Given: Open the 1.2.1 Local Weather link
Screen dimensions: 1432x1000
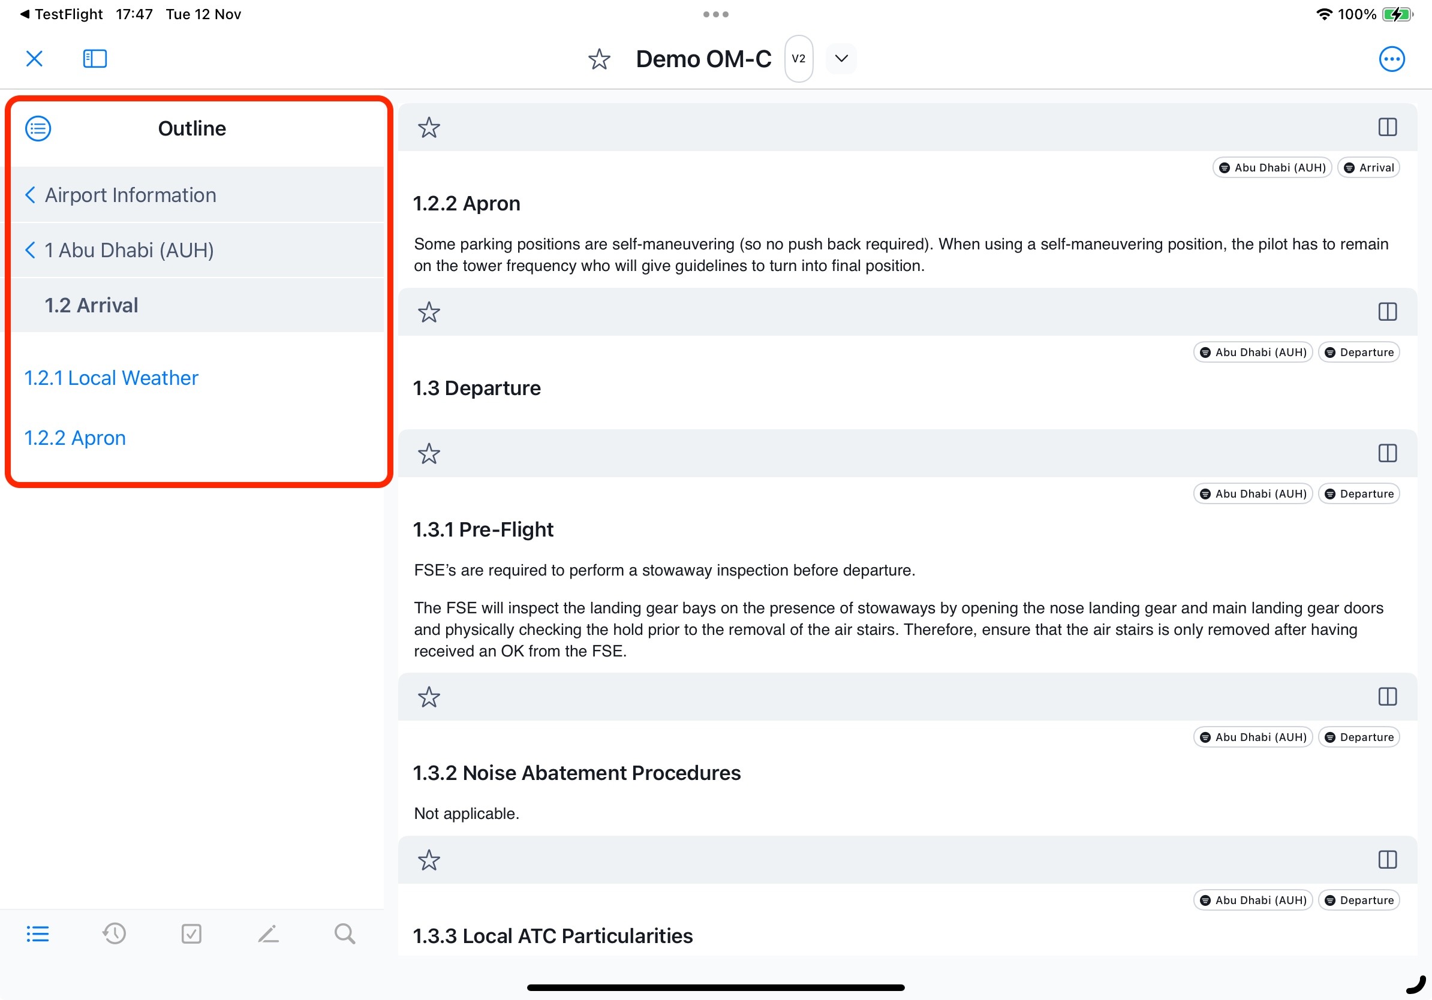Looking at the screenshot, I should click(111, 378).
